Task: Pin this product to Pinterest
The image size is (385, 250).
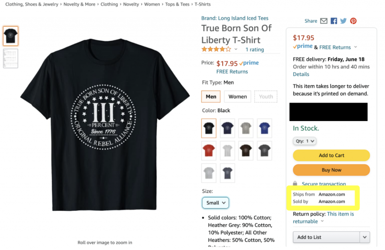Action: (x=353, y=21)
